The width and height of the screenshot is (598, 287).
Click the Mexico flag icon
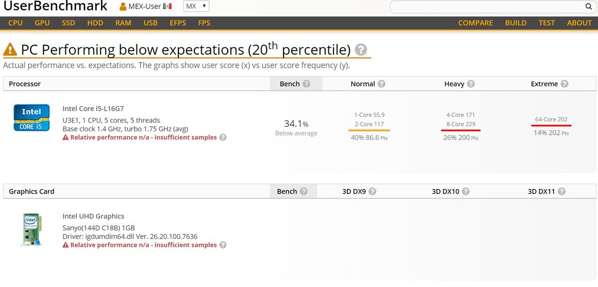167,6
